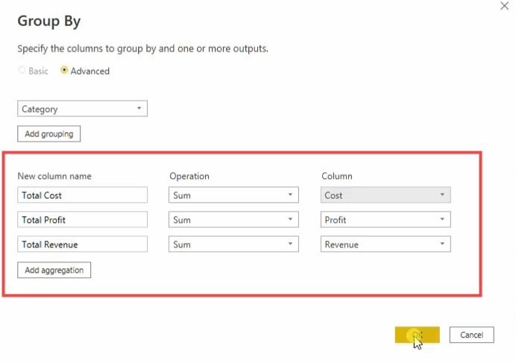
Task: Click the arrow of Total Profit's Sum dropdown
Action: pos(290,220)
